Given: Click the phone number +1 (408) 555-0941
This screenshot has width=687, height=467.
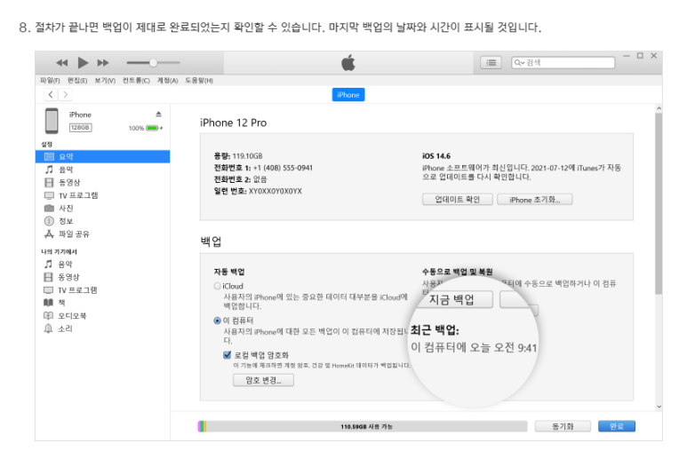Looking at the screenshot, I should coord(283,168).
